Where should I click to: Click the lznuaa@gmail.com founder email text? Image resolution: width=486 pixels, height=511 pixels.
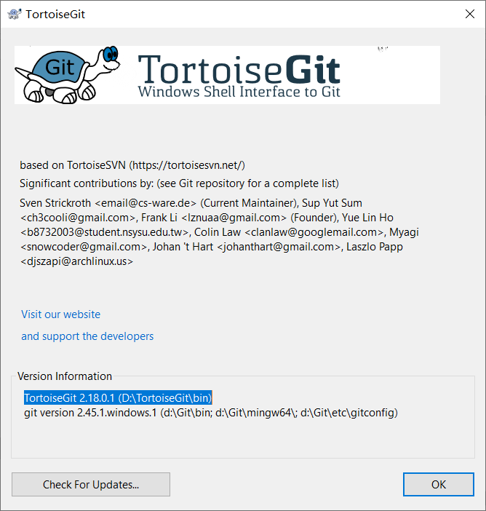(234, 218)
